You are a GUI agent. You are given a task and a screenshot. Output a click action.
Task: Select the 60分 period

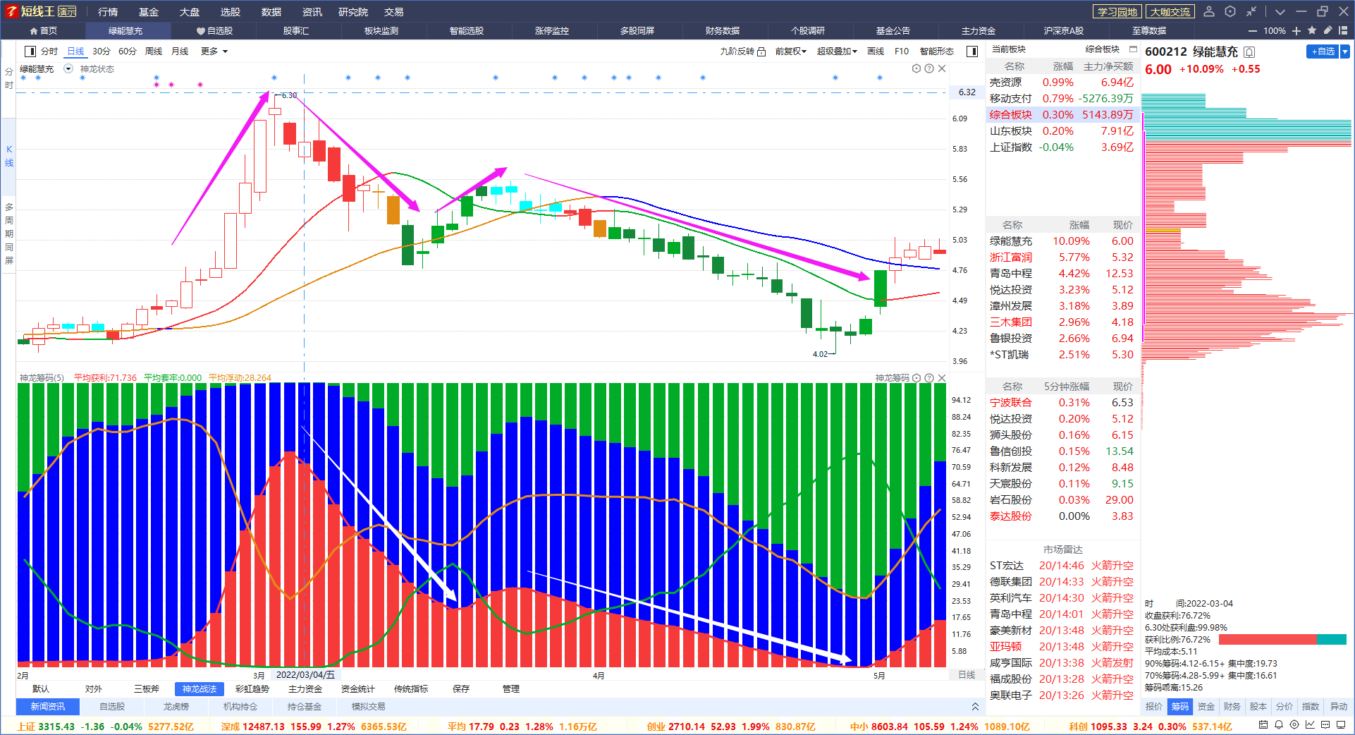(x=128, y=51)
